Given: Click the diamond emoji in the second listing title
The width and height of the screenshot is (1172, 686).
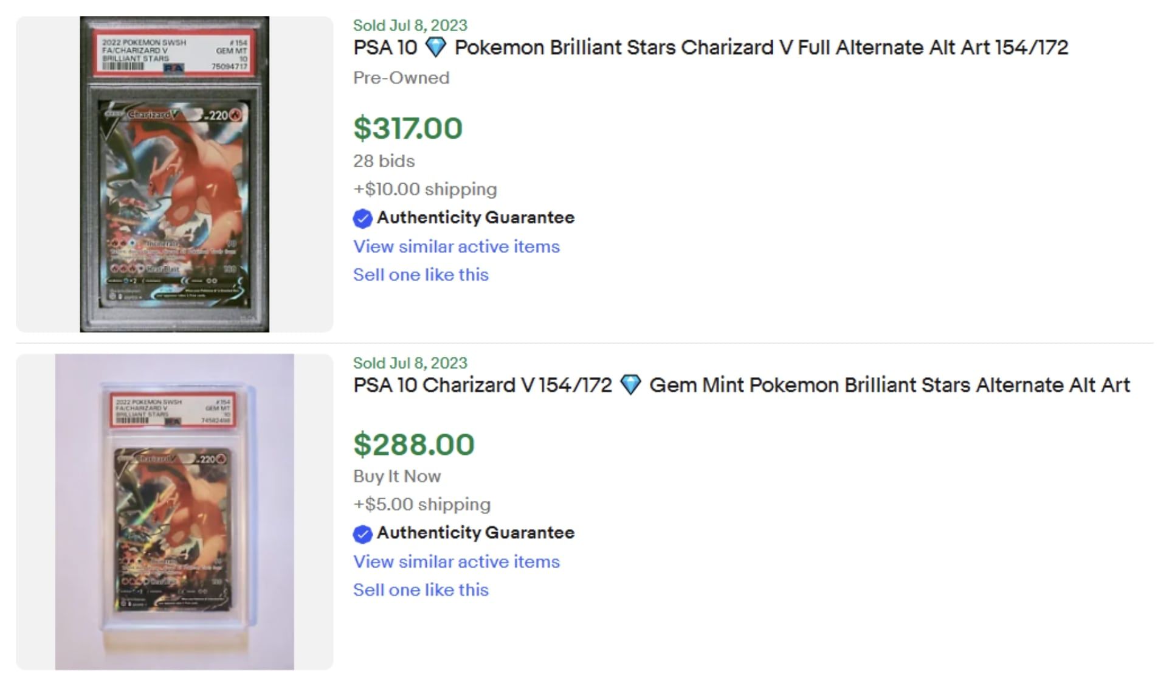Looking at the screenshot, I should [630, 385].
